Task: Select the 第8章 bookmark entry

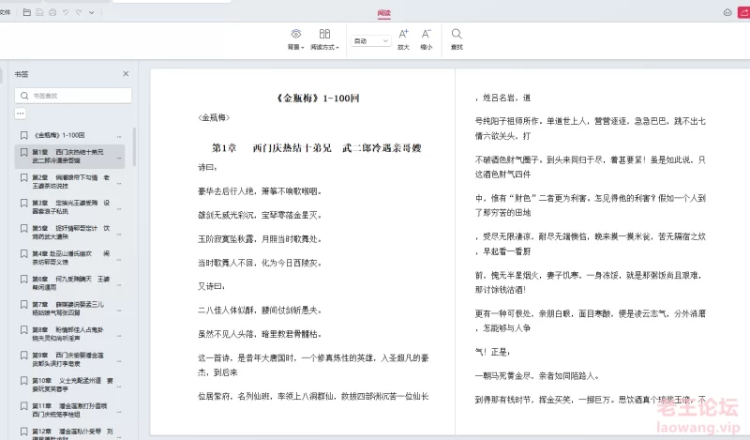Action: pyautogui.click(x=69, y=334)
